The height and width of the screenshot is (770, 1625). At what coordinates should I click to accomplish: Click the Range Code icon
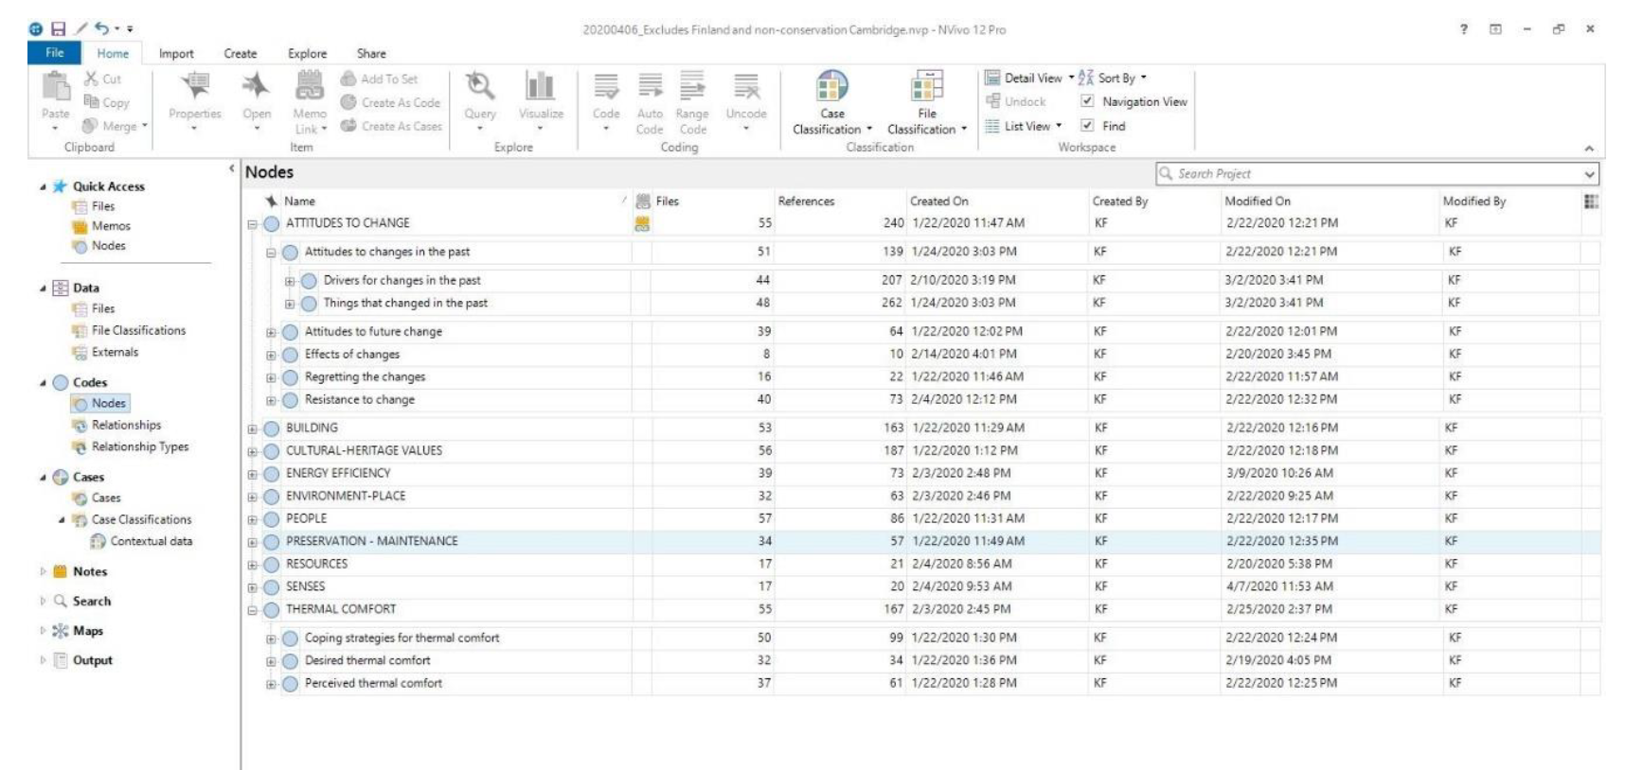(692, 85)
